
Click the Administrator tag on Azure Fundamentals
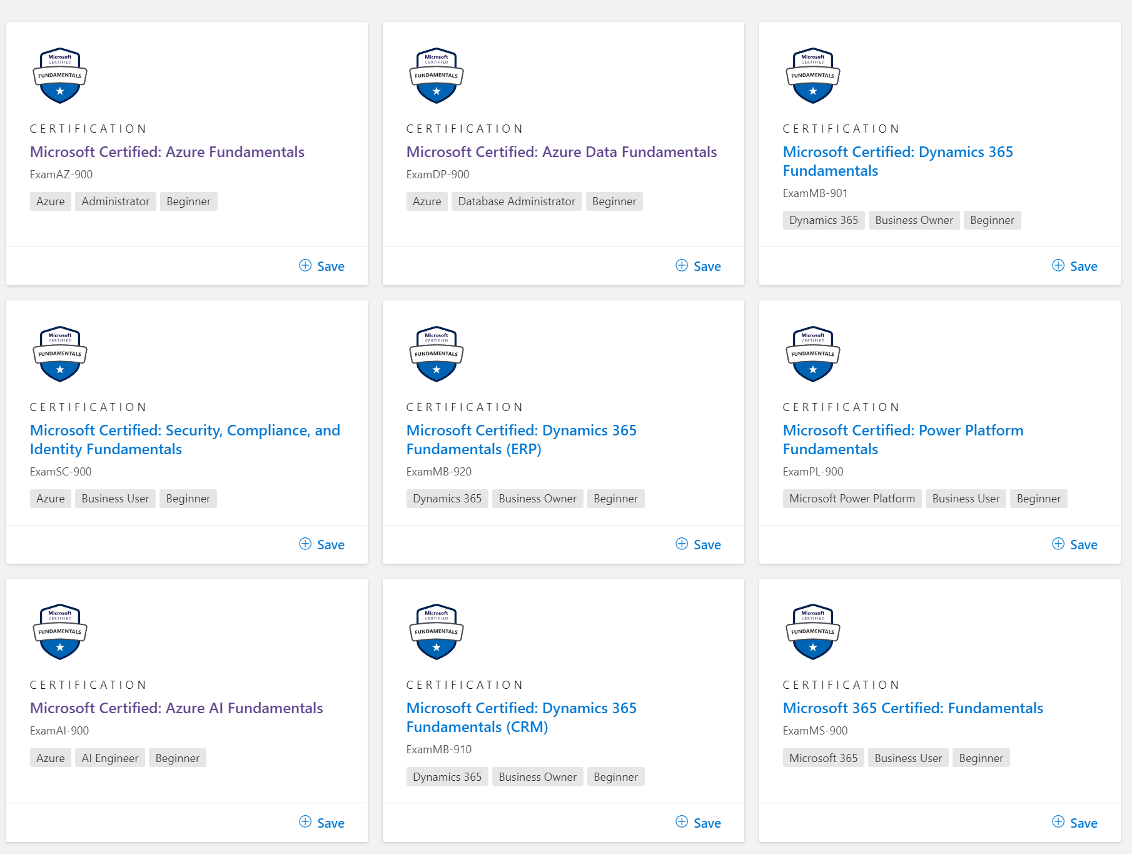coord(116,201)
